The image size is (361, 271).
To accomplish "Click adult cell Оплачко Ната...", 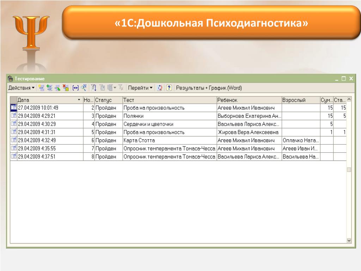I will 301,140.
